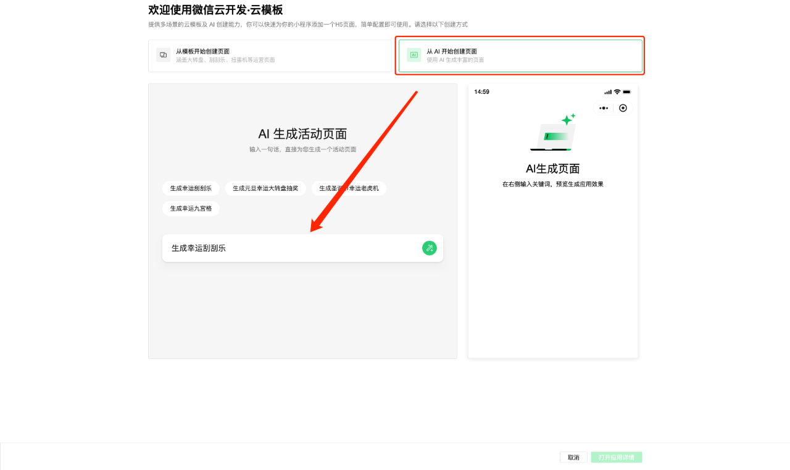Image resolution: width=790 pixels, height=470 pixels.
Task: Choose the 生成幸运刮刮乐 suggestion chip
Action: click(191, 188)
